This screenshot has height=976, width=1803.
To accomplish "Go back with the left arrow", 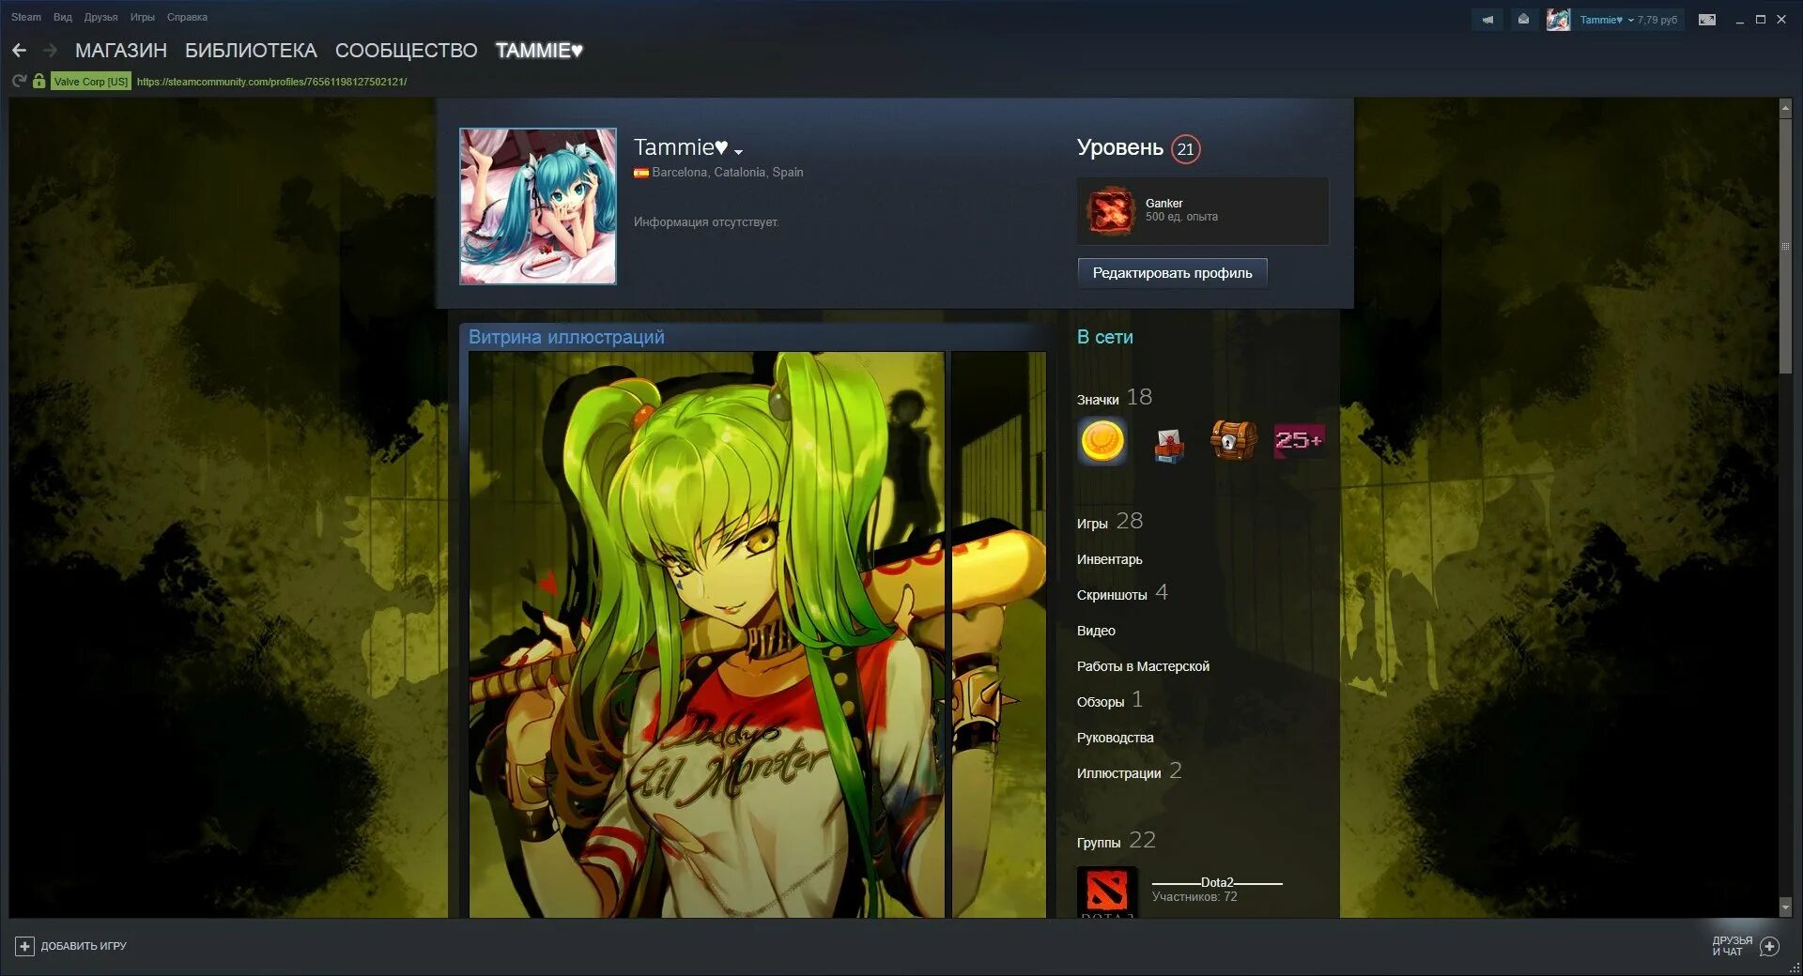I will [19, 50].
